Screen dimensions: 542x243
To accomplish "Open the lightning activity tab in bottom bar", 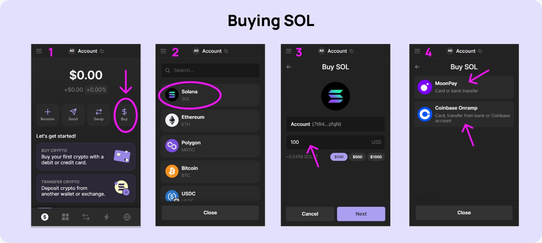I will coord(106,217).
